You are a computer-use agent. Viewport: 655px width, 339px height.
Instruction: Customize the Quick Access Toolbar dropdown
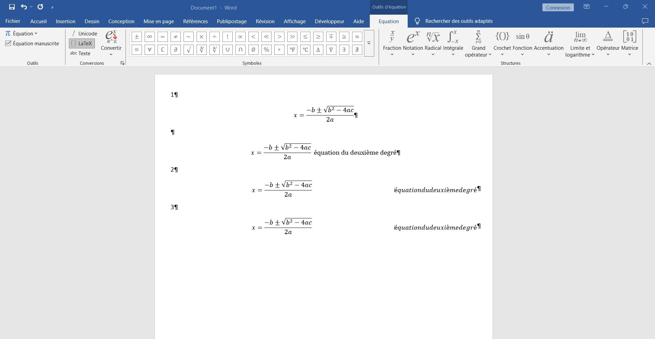point(52,7)
